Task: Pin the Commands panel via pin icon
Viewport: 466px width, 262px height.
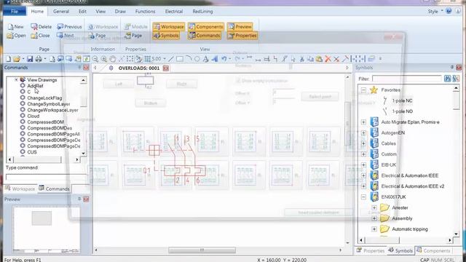Action: [79, 68]
